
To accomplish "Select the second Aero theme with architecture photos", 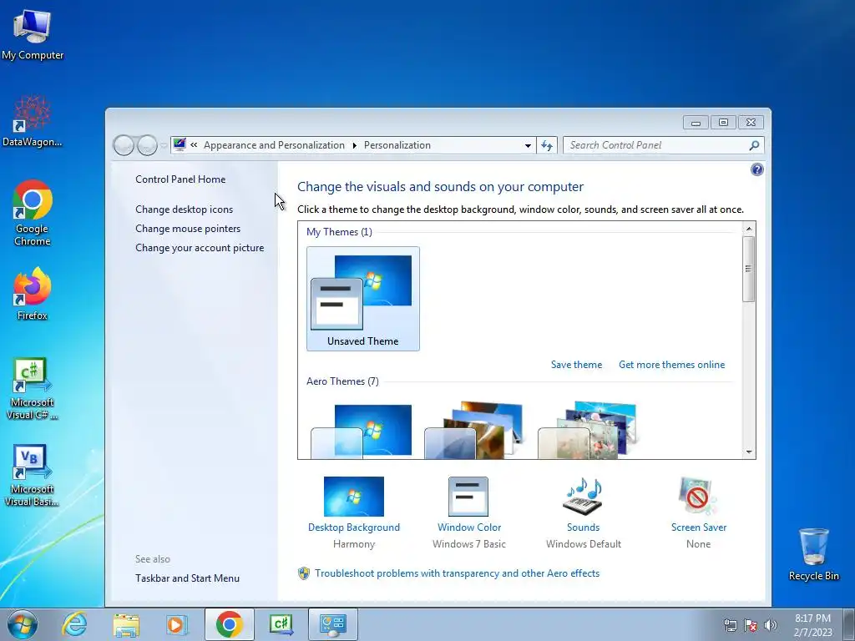I will [475, 431].
